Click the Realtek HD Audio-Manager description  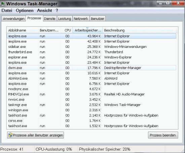coord(124,94)
